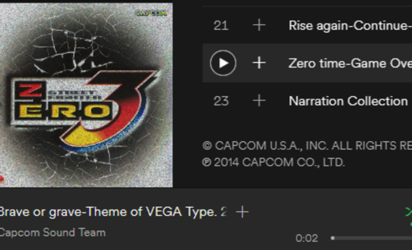
Task: Add Narration Collection to Liked Songs
Action: click(259, 101)
